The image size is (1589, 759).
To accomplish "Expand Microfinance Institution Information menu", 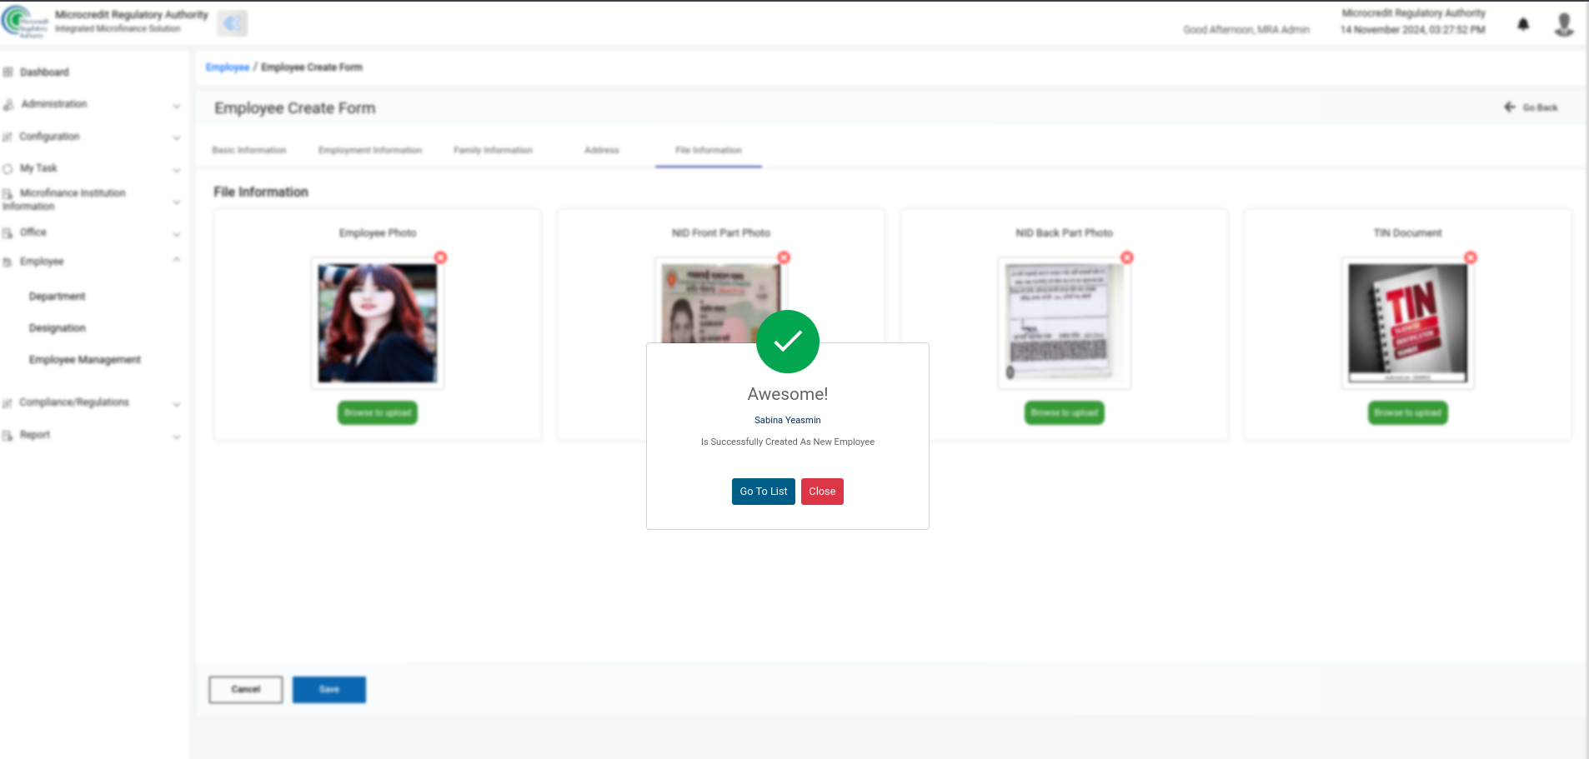I will [x=92, y=200].
